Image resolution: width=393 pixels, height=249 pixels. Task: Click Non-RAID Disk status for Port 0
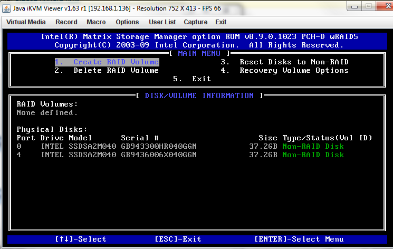click(313, 147)
